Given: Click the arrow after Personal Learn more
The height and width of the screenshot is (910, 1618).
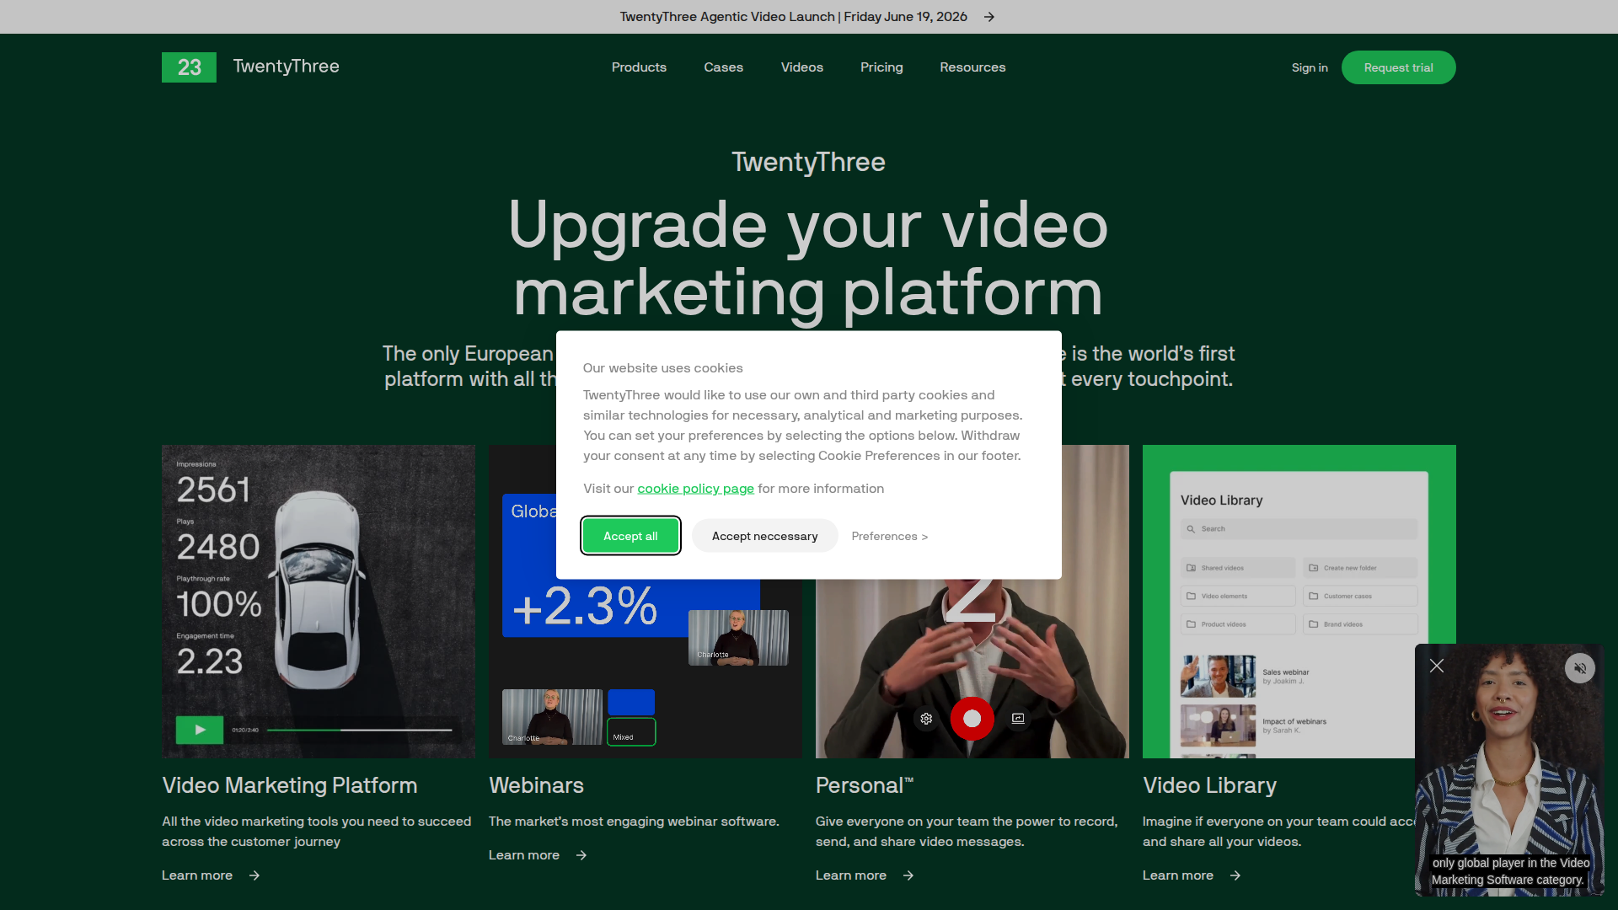Looking at the screenshot, I should (x=908, y=875).
